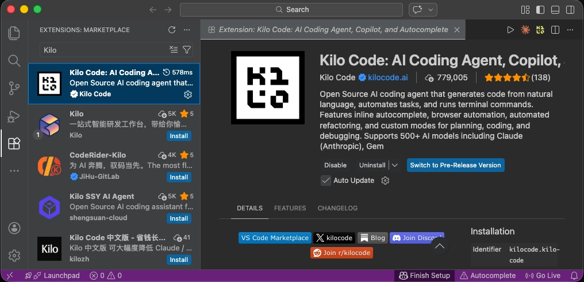The width and height of the screenshot is (584, 282).
Task: Install Kilo Code 中文版 extension
Action: [x=179, y=260]
